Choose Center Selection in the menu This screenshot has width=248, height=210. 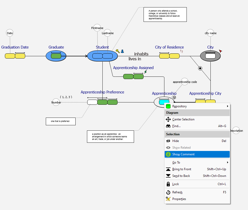(x=183, y=119)
